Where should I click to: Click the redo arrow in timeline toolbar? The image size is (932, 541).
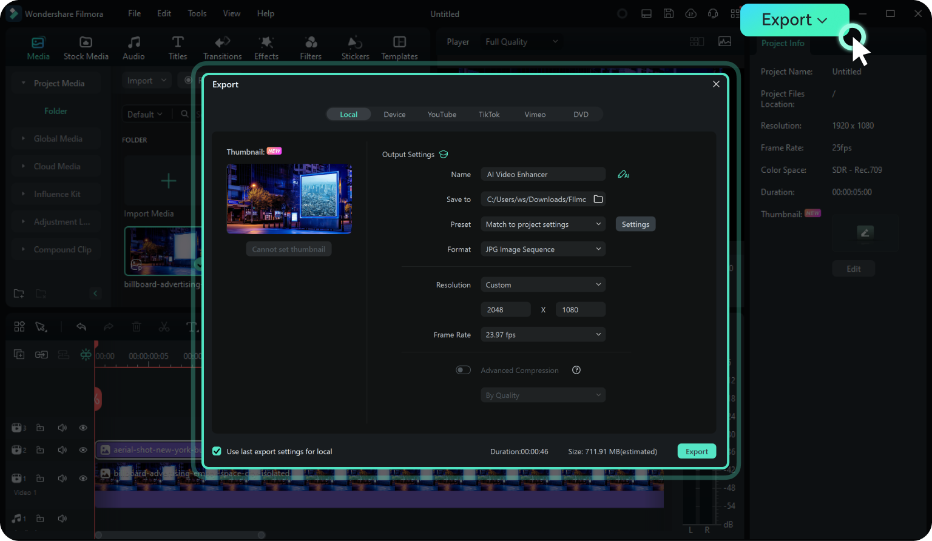(x=109, y=327)
